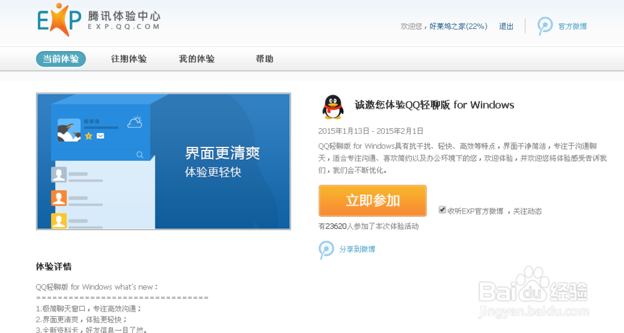Click the 立即参加 orange button

point(373,201)
